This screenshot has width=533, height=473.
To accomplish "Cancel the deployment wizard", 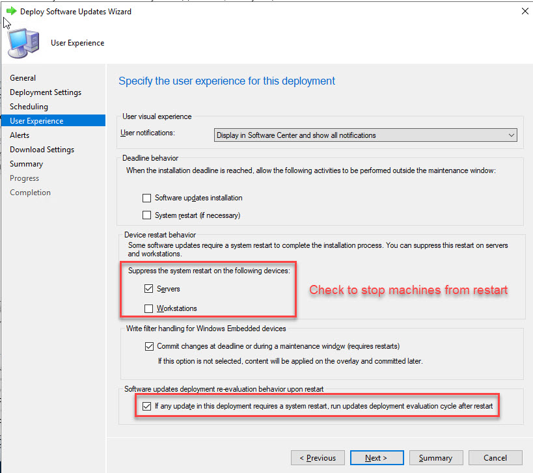I will pos(495,458).
